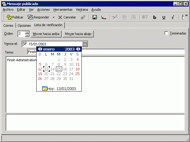Click the lower empty text pane
The width and height of the screenshot is (190, 142).
(x=95, y=122)
